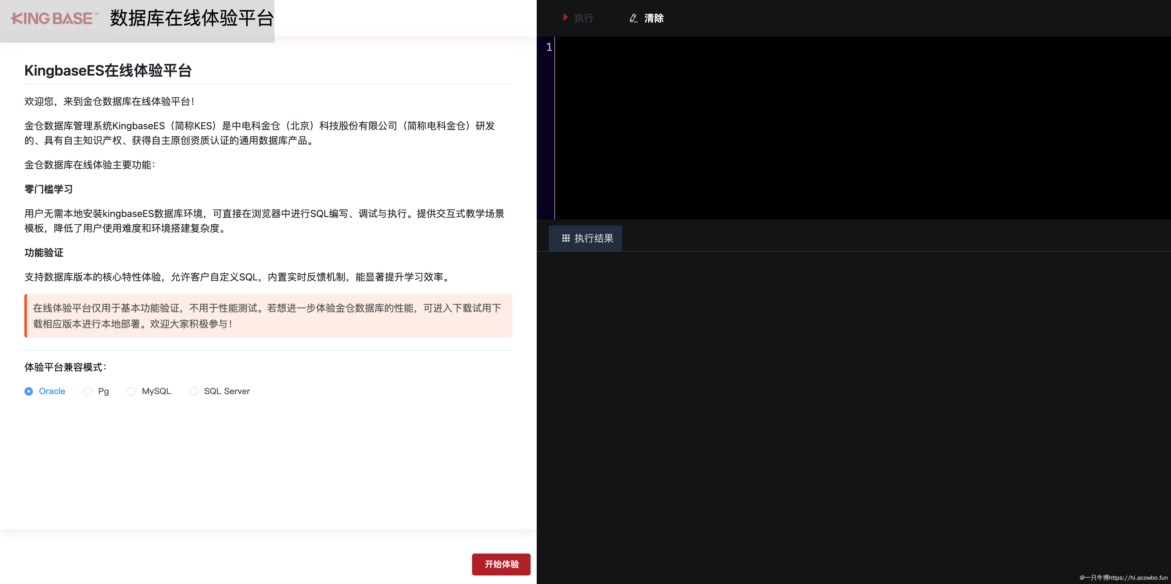Click the 执行 button label
This screenshot has height=584, width=1171.
pos(584,18)
